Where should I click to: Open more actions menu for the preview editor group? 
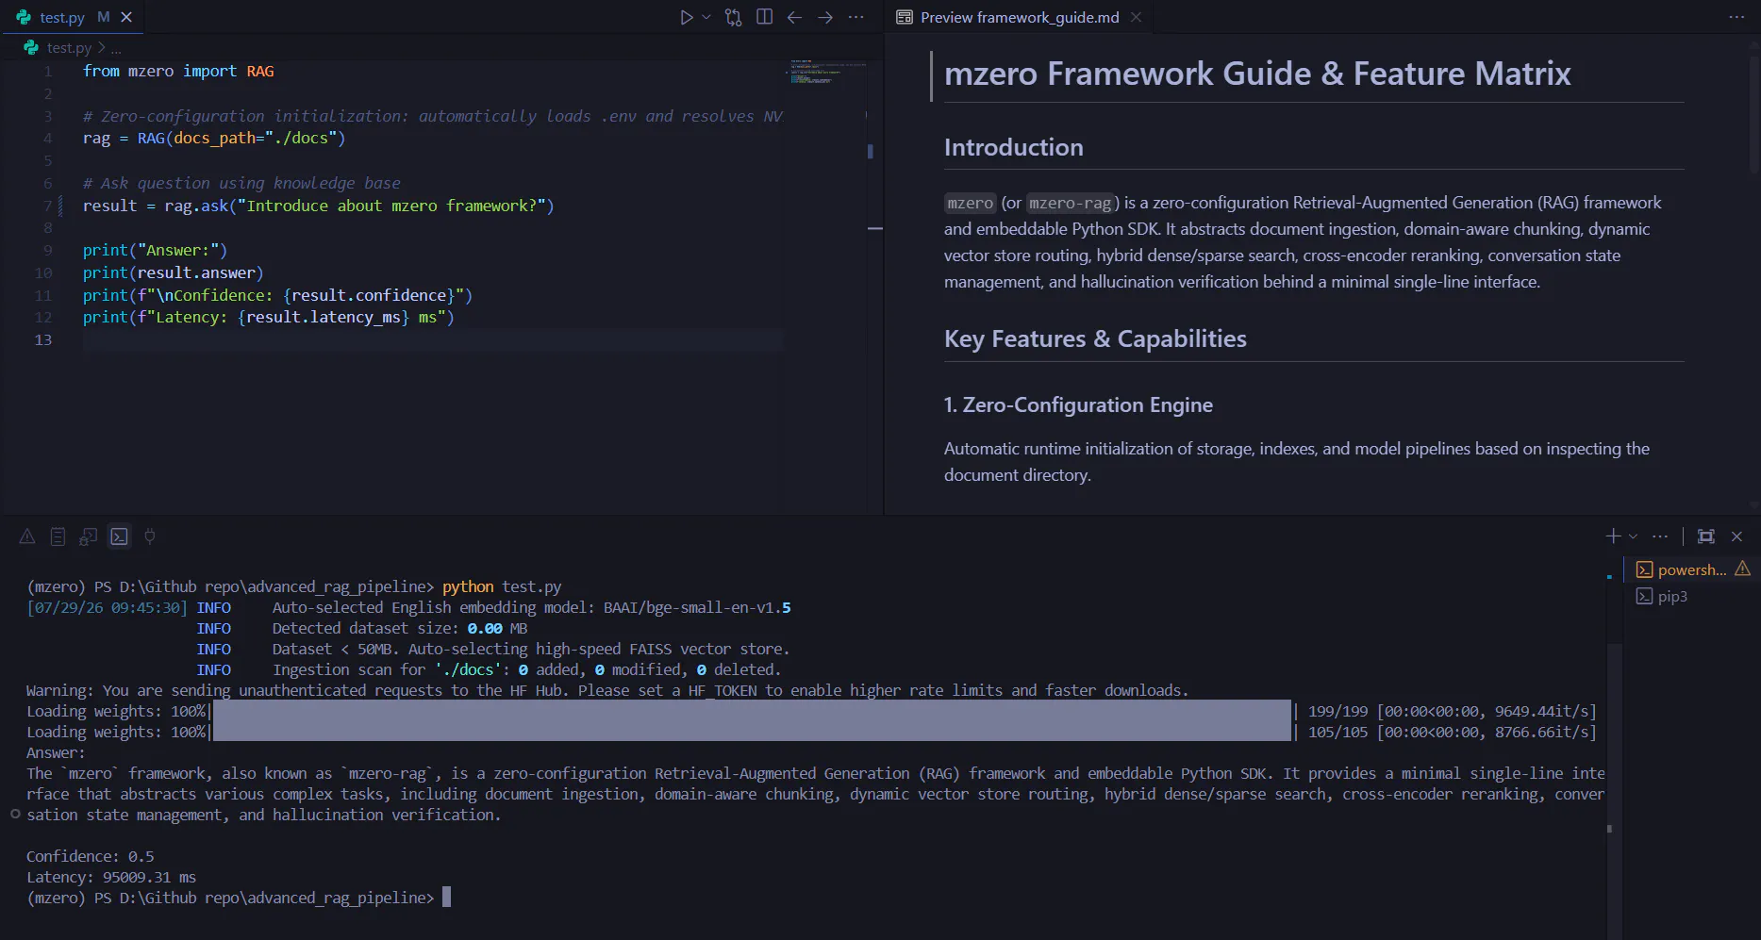click(x=1736, y=17)
